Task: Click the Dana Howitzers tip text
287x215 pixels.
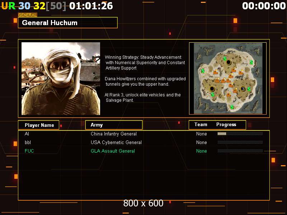Action: click(145, 81)
